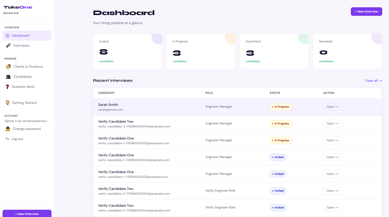
Task: Click the Dashboard grid icon in sidebar
Action: [8, 36]
